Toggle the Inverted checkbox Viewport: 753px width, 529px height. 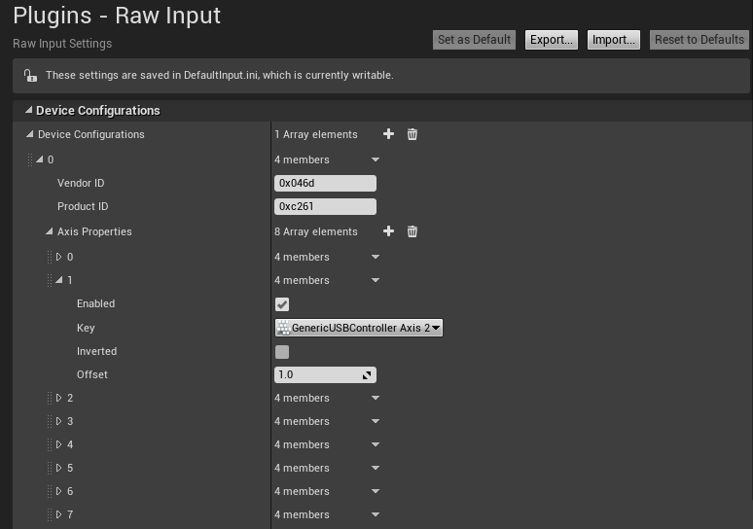(x=282, y=352)
